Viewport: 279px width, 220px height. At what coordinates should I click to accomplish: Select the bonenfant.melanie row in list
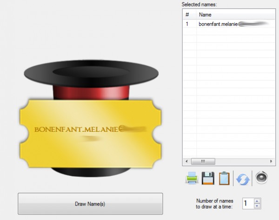click(229, 24)
